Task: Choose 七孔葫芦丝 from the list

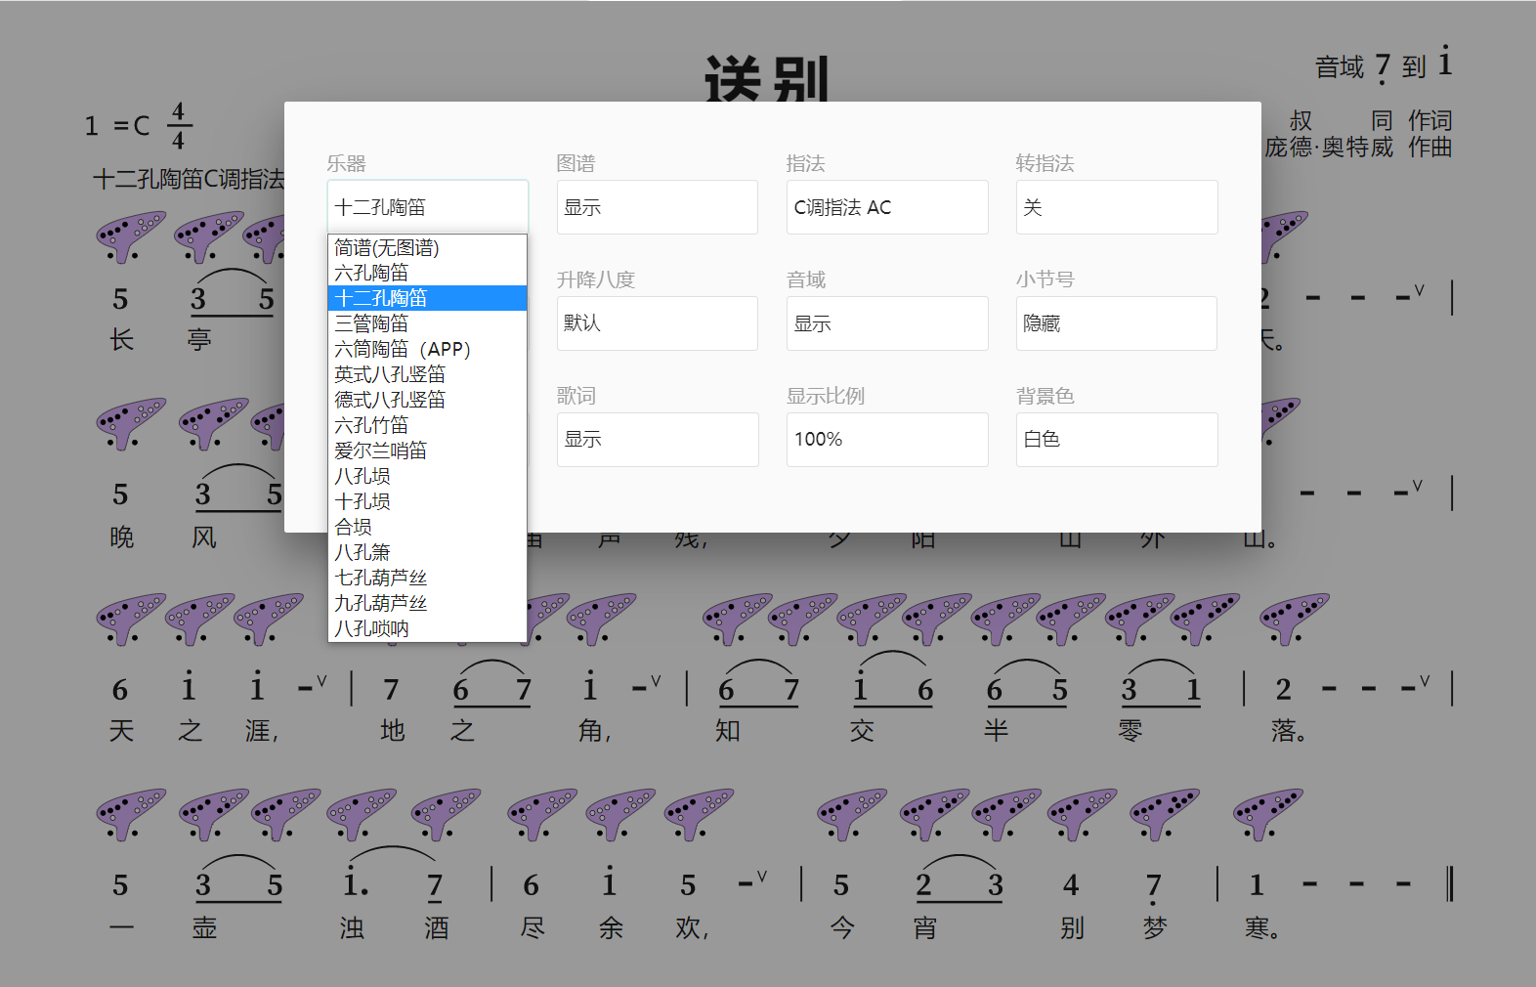Action: 427,578
